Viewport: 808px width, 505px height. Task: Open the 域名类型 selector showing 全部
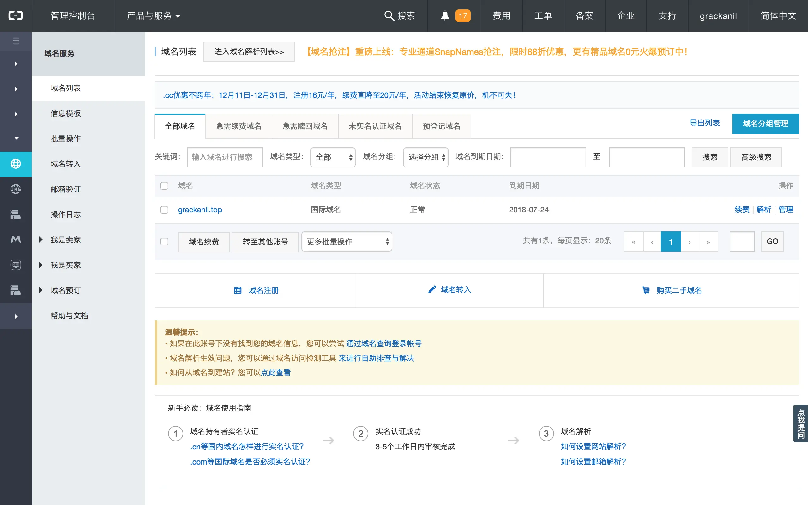[332, 157]
